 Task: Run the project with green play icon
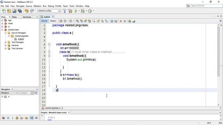coord(76,11)
